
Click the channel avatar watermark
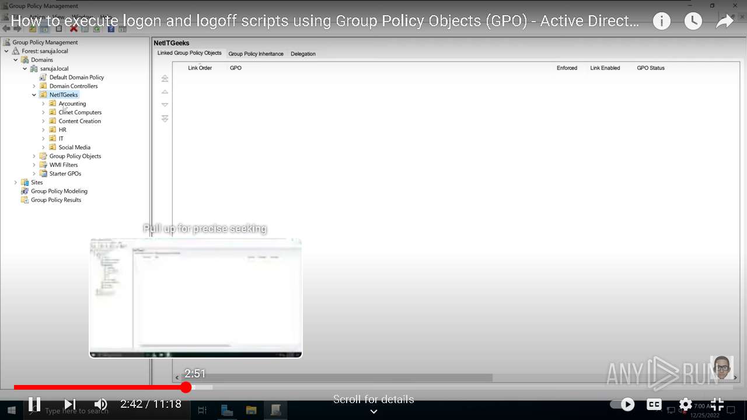click(x=721, y=367)
